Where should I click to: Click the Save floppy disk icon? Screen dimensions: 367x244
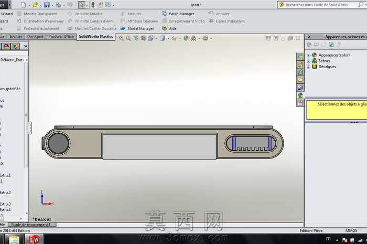tap(47, 5)
